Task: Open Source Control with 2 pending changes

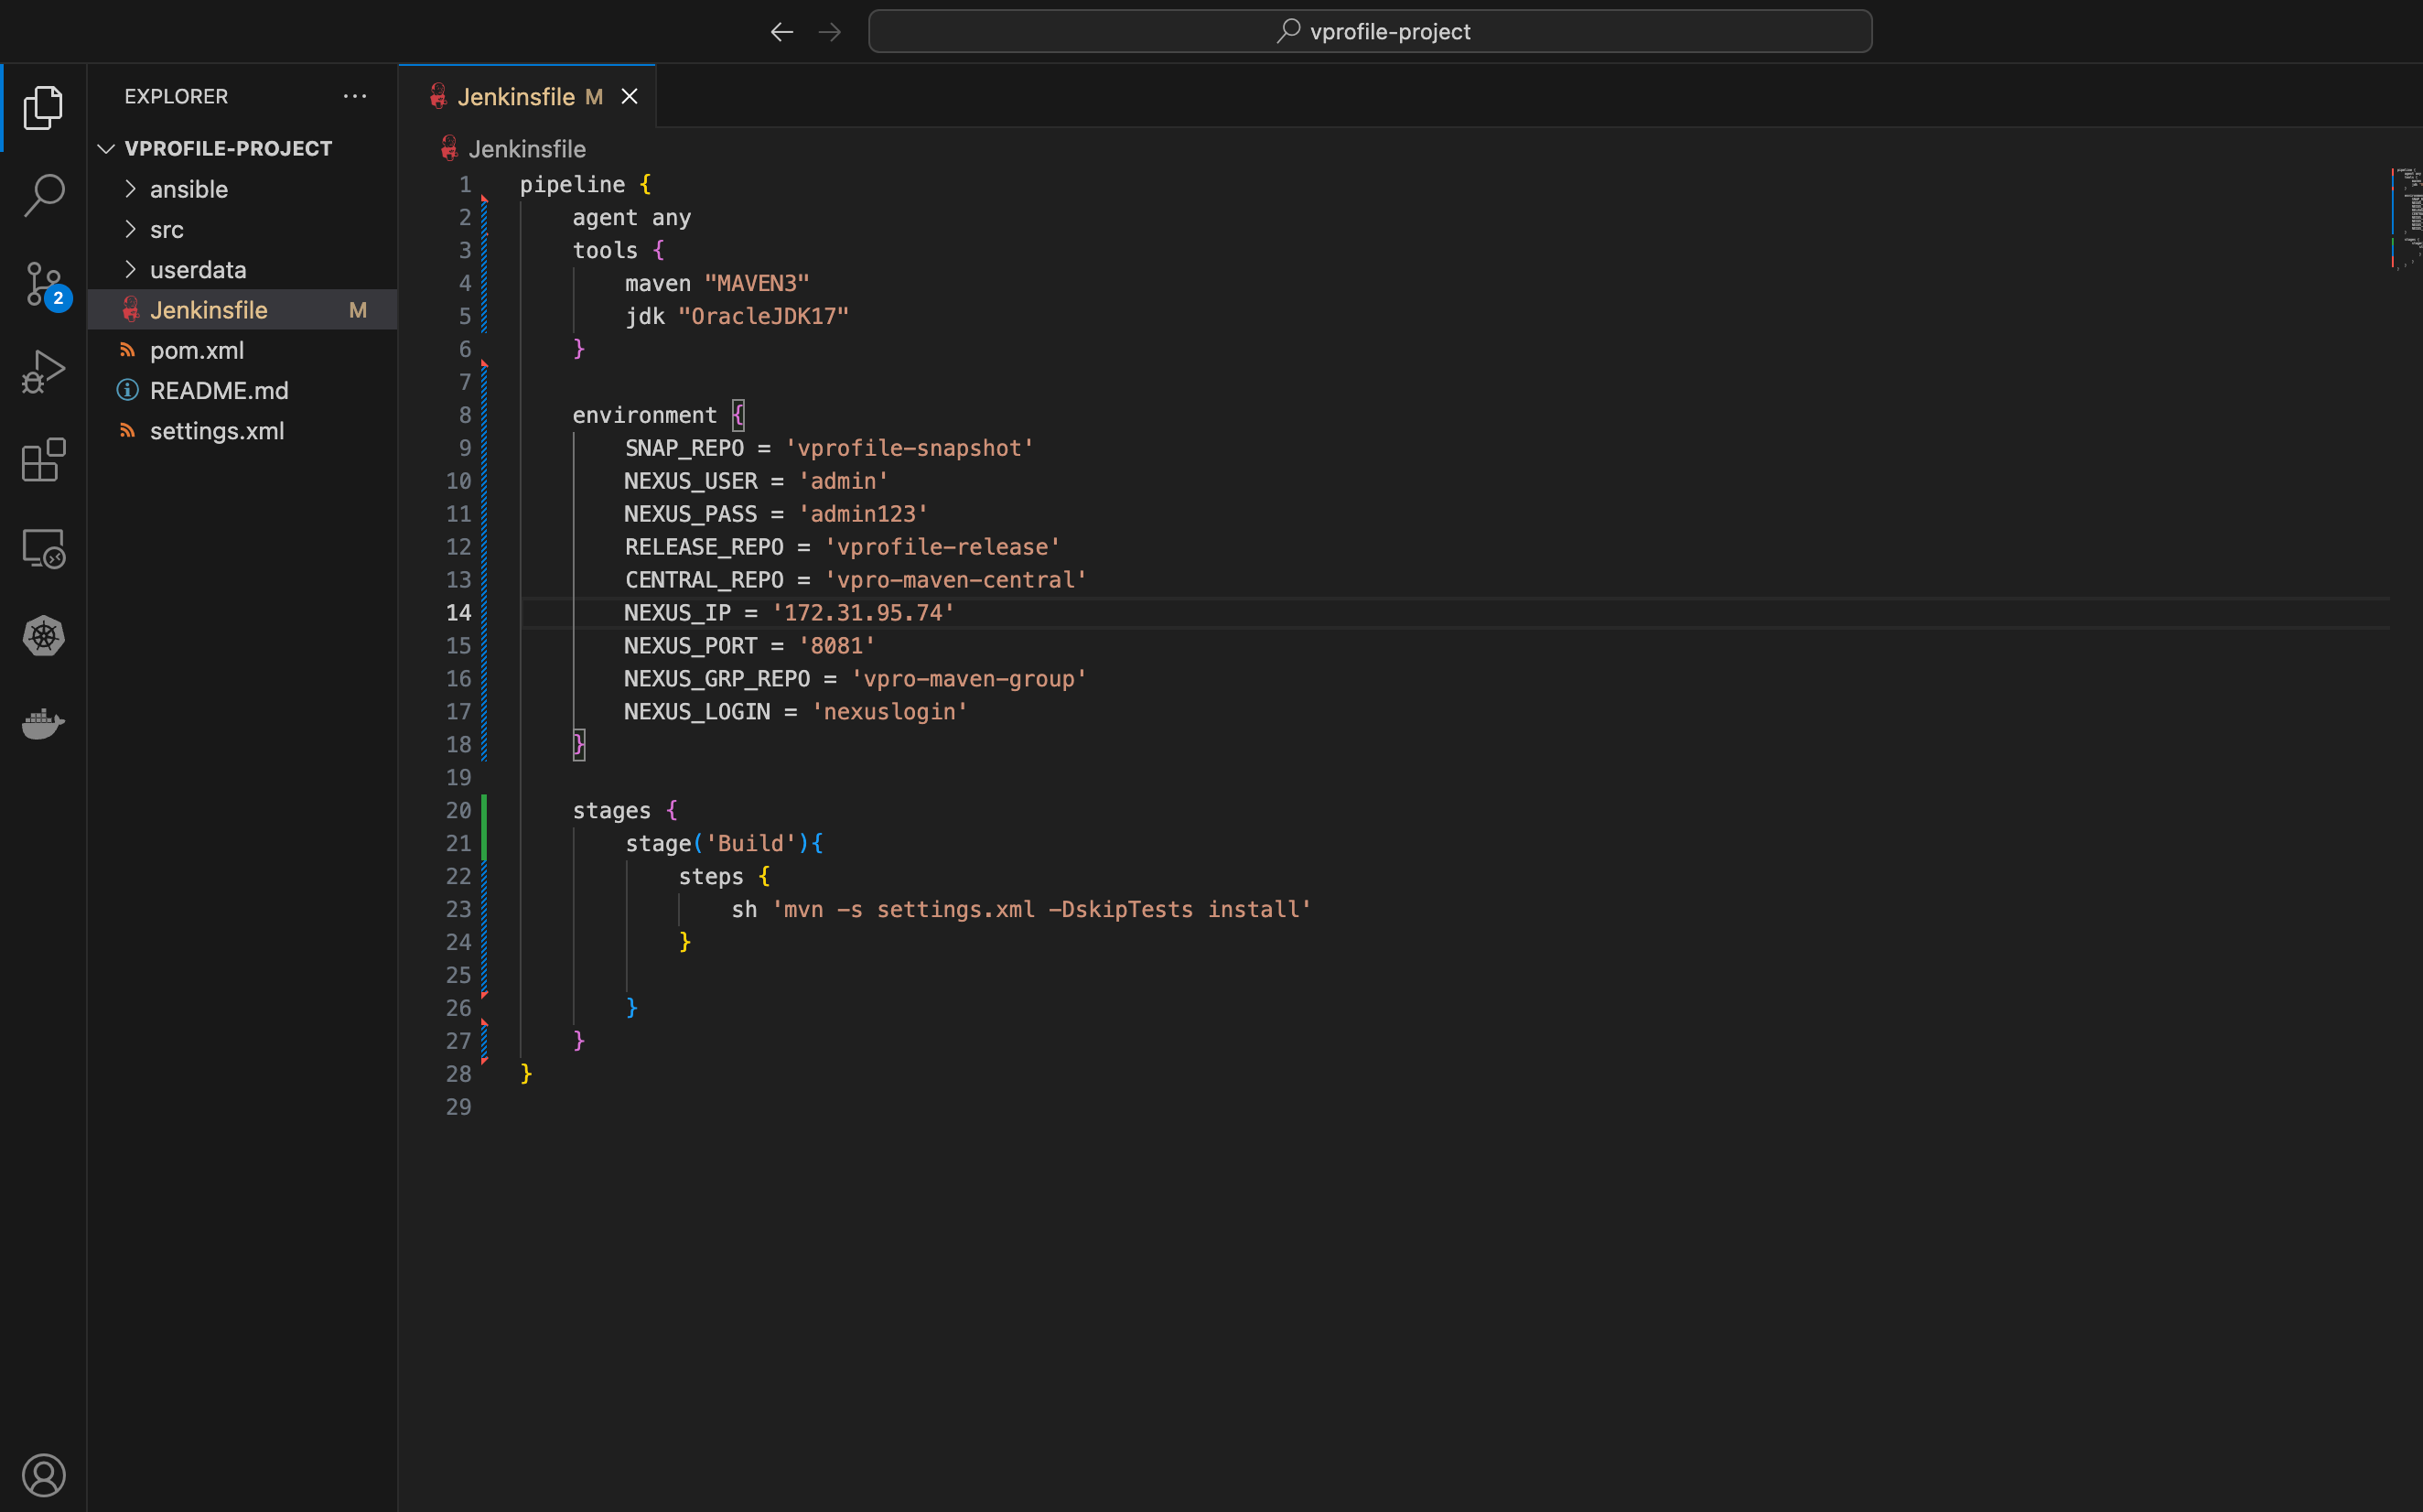Action: (x=43, y=284)
